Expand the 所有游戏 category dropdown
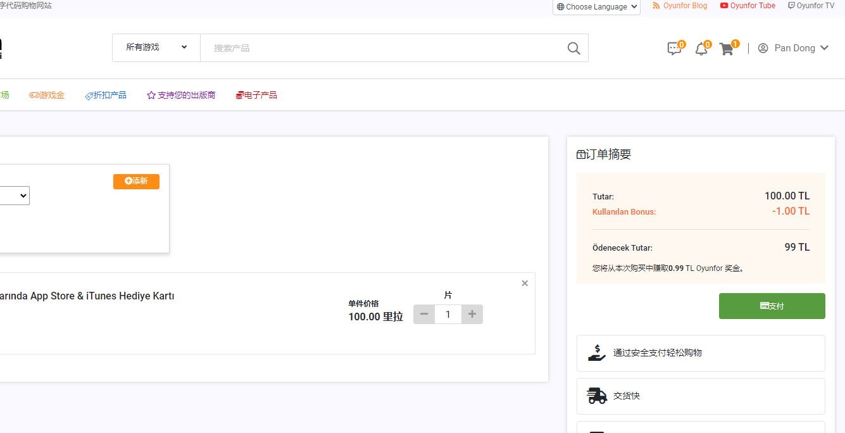 click(x=156, y=47)
